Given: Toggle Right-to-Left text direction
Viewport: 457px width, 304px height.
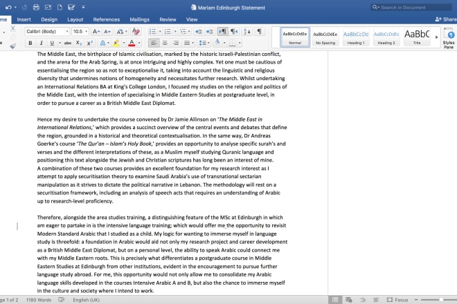Looking at the screenshot, I should point(234,31).
